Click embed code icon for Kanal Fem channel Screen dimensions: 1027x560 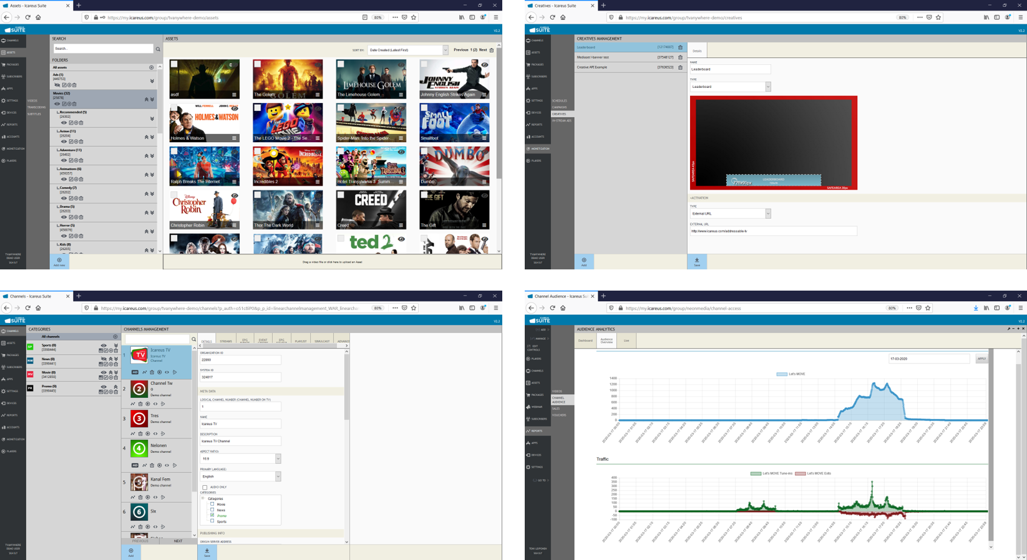tap(155, 497)
